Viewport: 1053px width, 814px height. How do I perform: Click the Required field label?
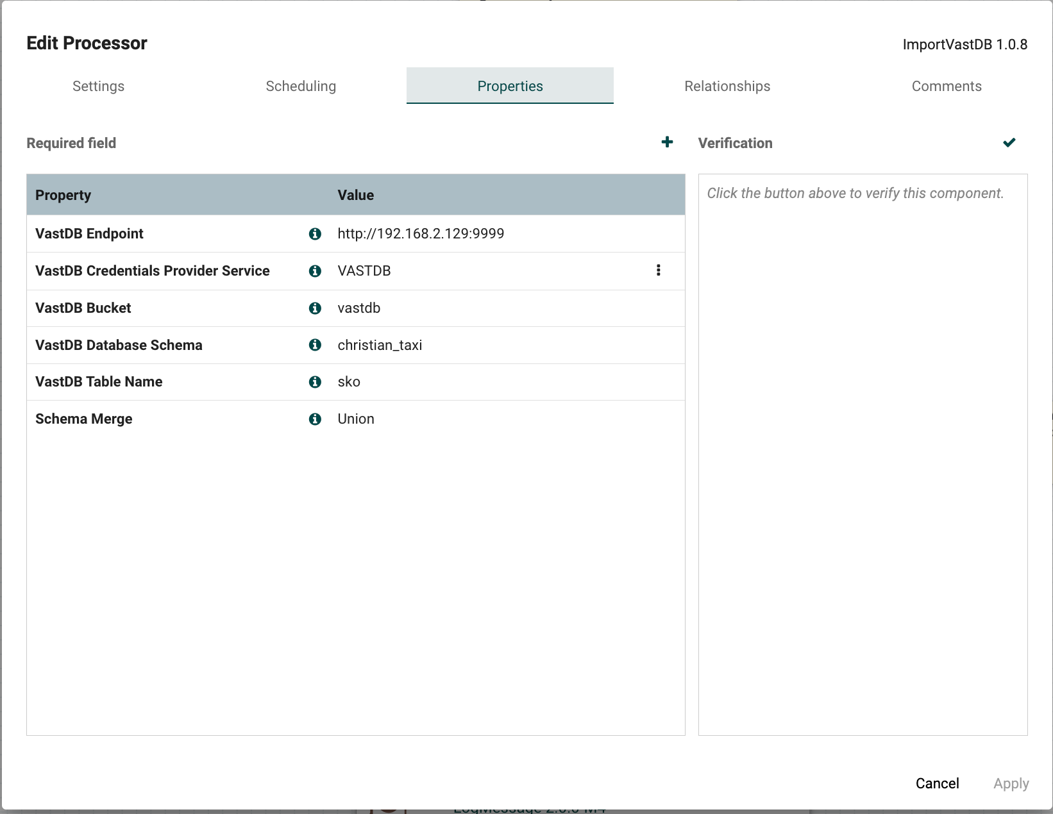coord(71,143)
